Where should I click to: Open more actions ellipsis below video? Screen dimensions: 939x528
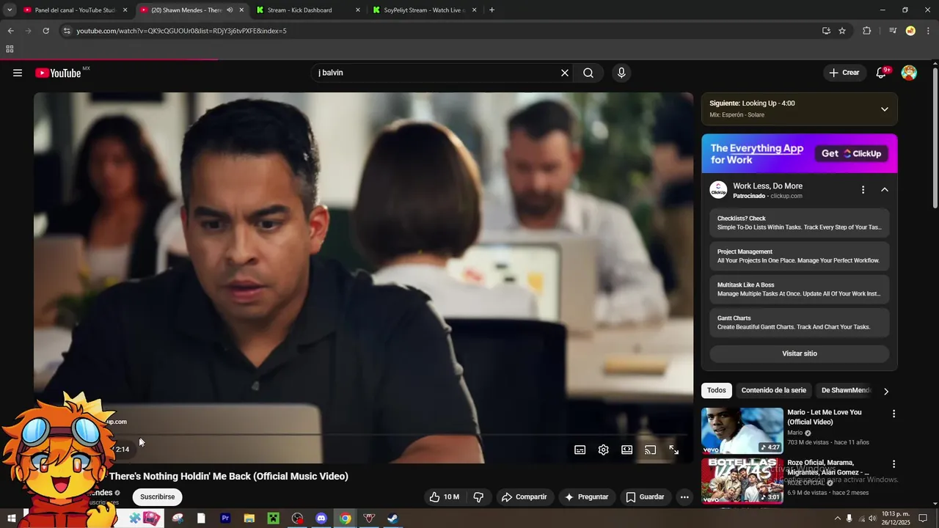click(x=684, y=496)
